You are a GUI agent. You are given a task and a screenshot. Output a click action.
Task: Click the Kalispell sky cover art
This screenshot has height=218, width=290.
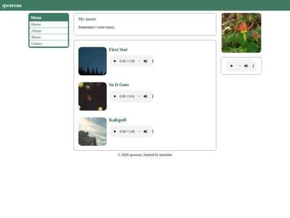92,132
